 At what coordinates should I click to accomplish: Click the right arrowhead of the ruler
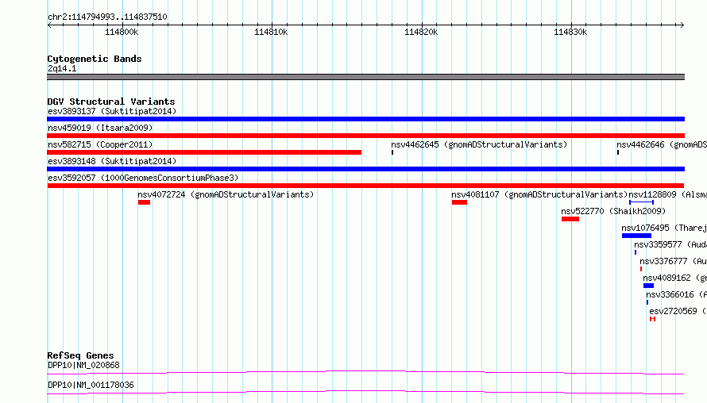coord(682,25)
